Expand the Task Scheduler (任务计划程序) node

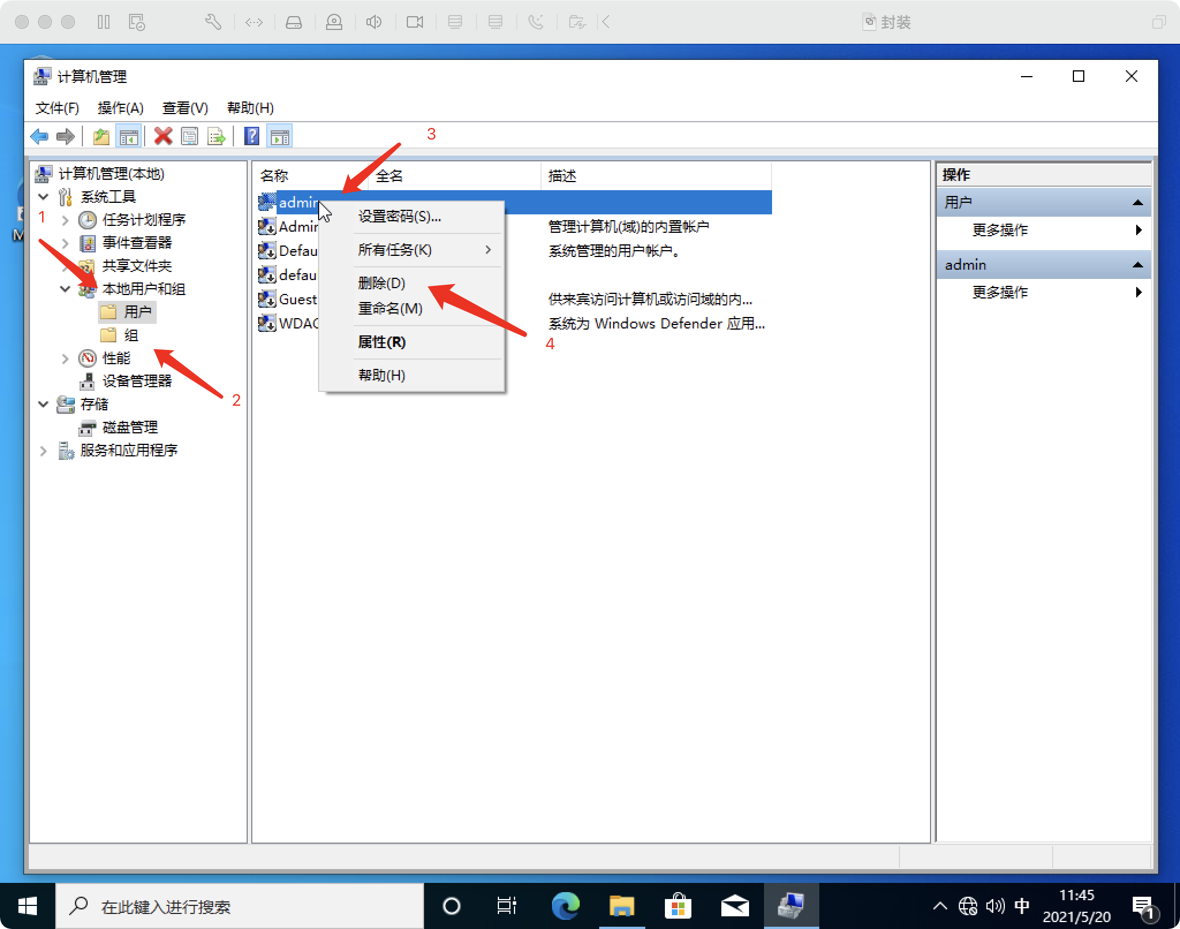pos(65,220)
